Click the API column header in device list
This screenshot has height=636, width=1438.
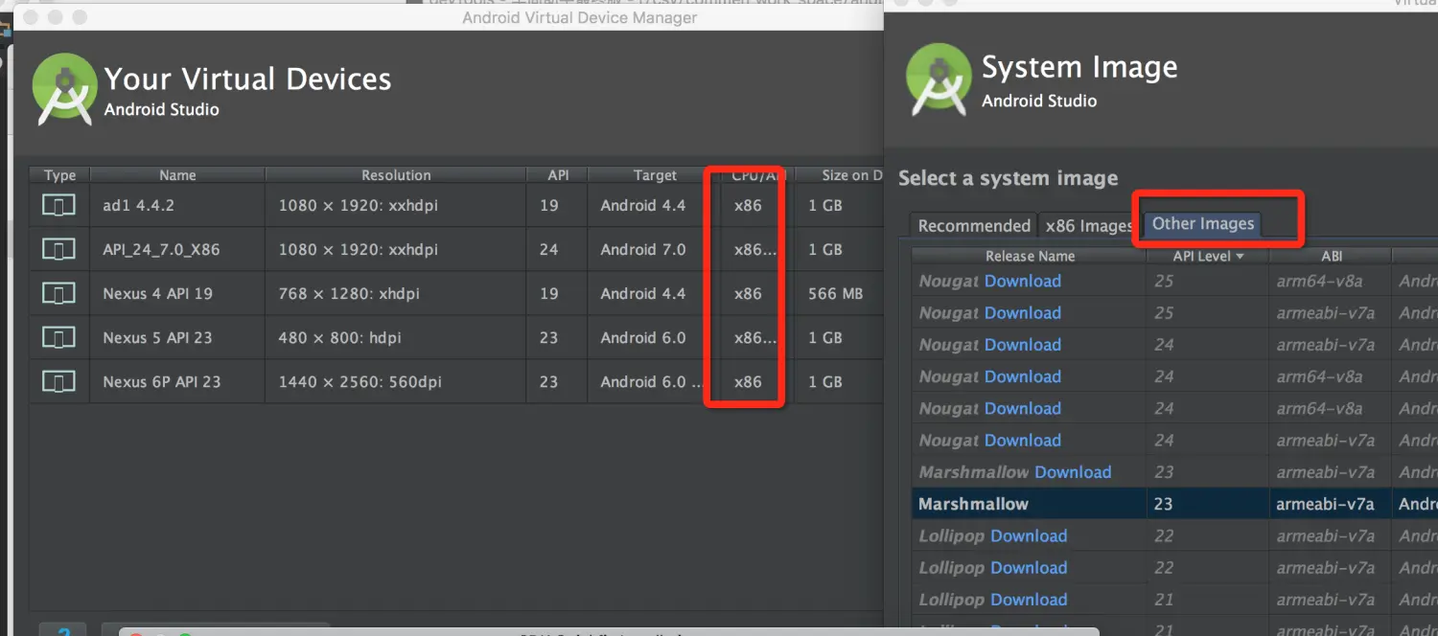click(x=558, y=175)
